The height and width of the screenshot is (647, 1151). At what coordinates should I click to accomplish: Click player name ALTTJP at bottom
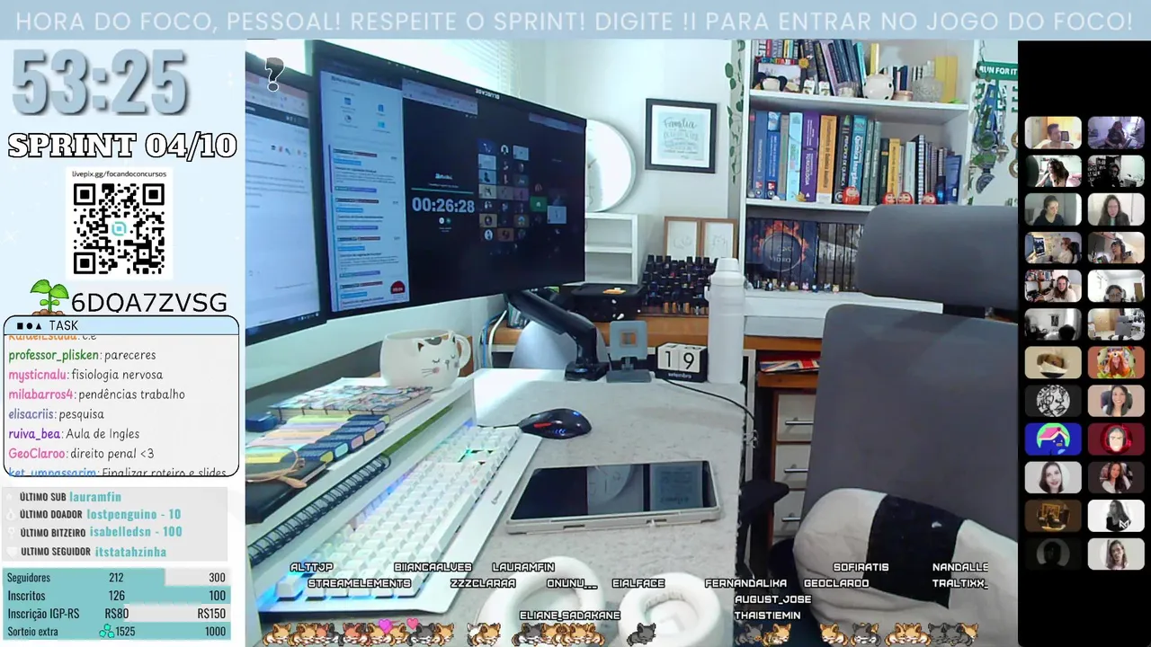coord(312,567)
